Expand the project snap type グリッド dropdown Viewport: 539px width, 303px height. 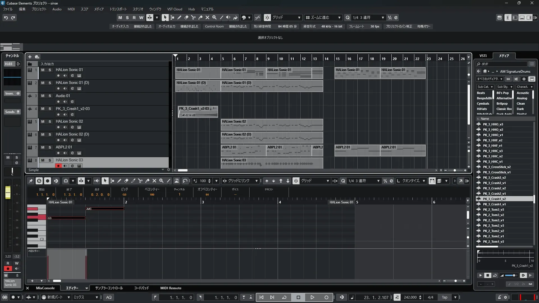286,17
